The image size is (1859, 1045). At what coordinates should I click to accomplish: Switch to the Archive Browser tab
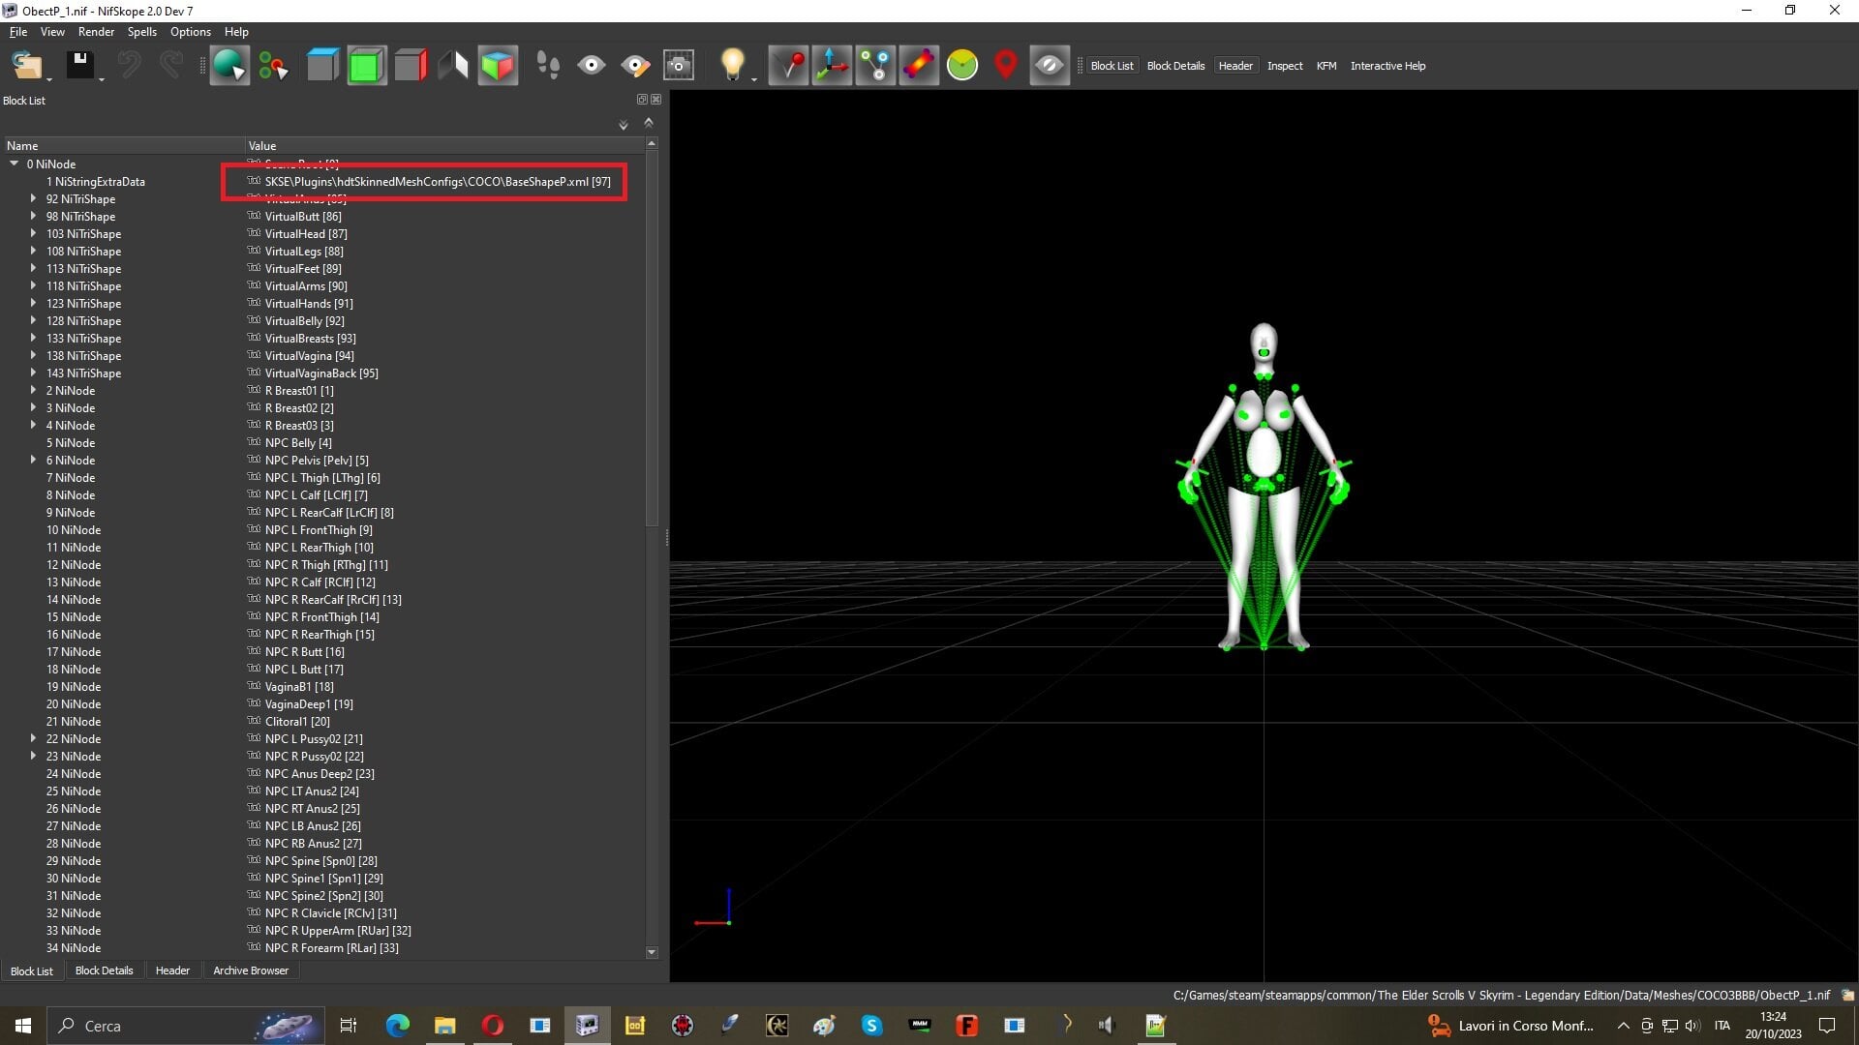click(x=251, y=970)
